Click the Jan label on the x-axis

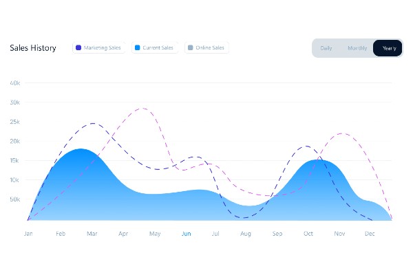(x=28, y=234)
